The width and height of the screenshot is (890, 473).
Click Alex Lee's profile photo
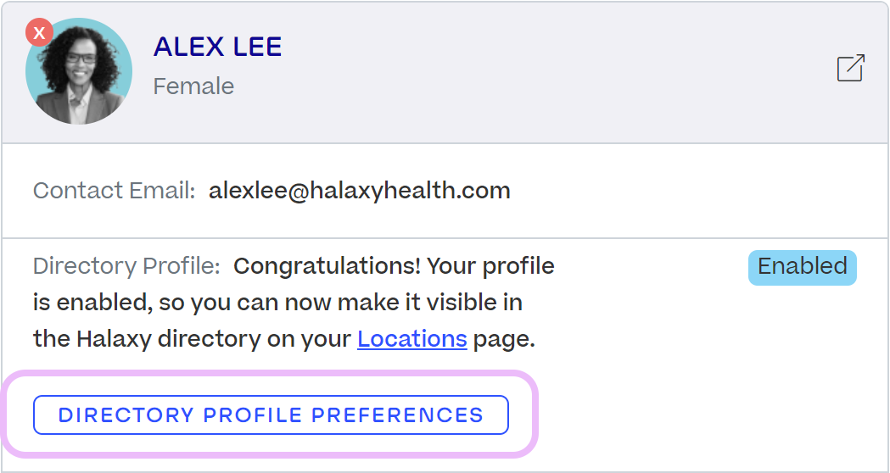pos(81,75)
